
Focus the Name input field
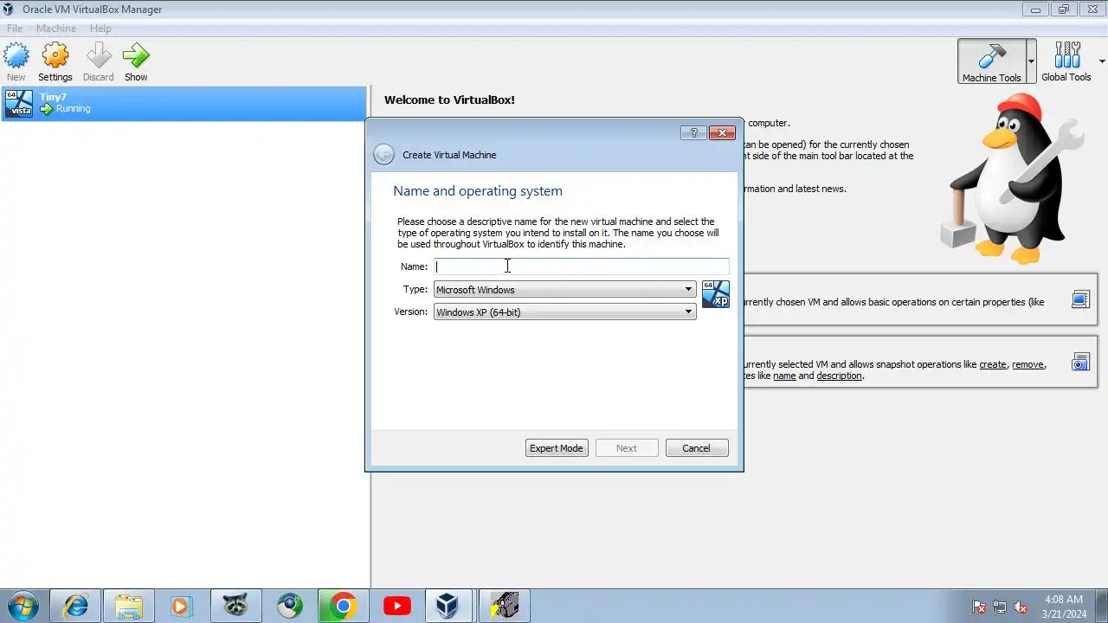click(x=582, y=267)
